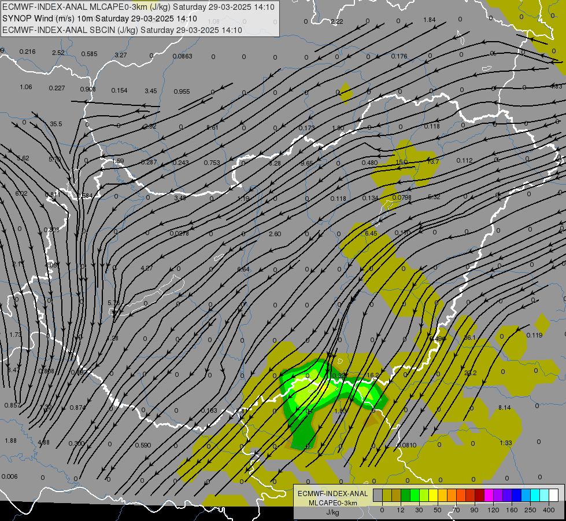566x521 pixels.
Task: Click the map value 0.227
Action: [x=57, y=88]
